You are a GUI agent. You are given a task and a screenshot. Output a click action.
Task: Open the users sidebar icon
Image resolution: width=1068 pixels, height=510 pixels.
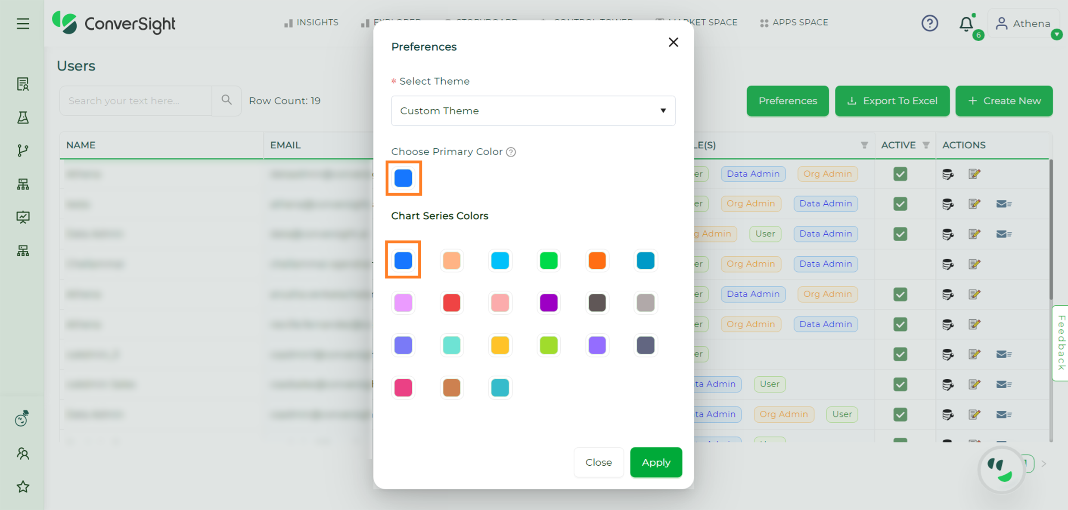coord(23,454)
